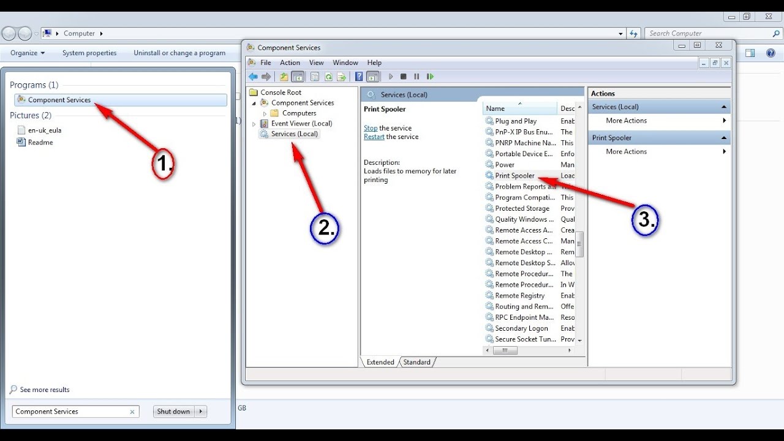
Task: Click the Plug and Play gear icon
Action: point(489,121)
